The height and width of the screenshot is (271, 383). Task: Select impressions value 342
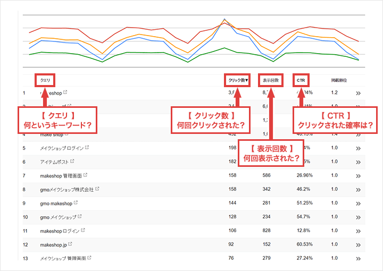[x=267, y=189]
